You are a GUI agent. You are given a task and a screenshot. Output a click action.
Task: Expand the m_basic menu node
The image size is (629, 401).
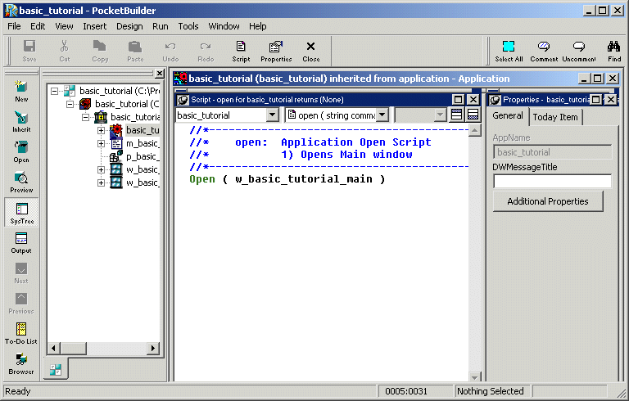pyautogui.click(x=101, y=143)
